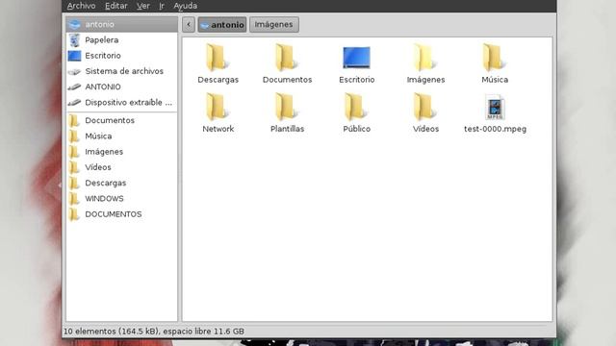Select the test-0000.mpeg video file icon
616x346 pixels.
point(495,107)
